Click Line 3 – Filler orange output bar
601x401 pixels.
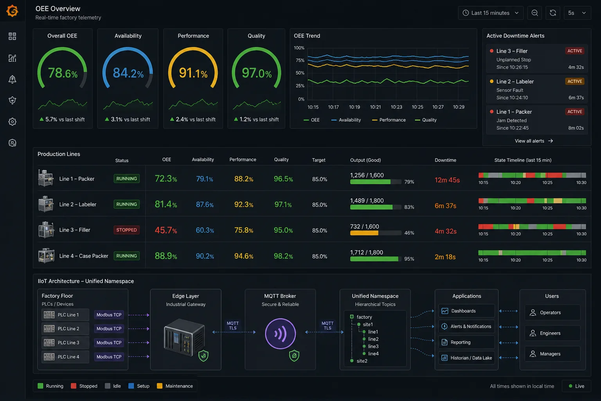(364, 233)
